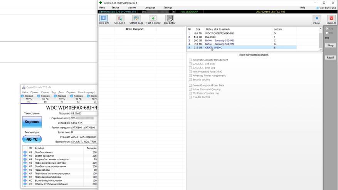
Task: Click the Режим передачи field SATA/600
Action: [84, 128]
